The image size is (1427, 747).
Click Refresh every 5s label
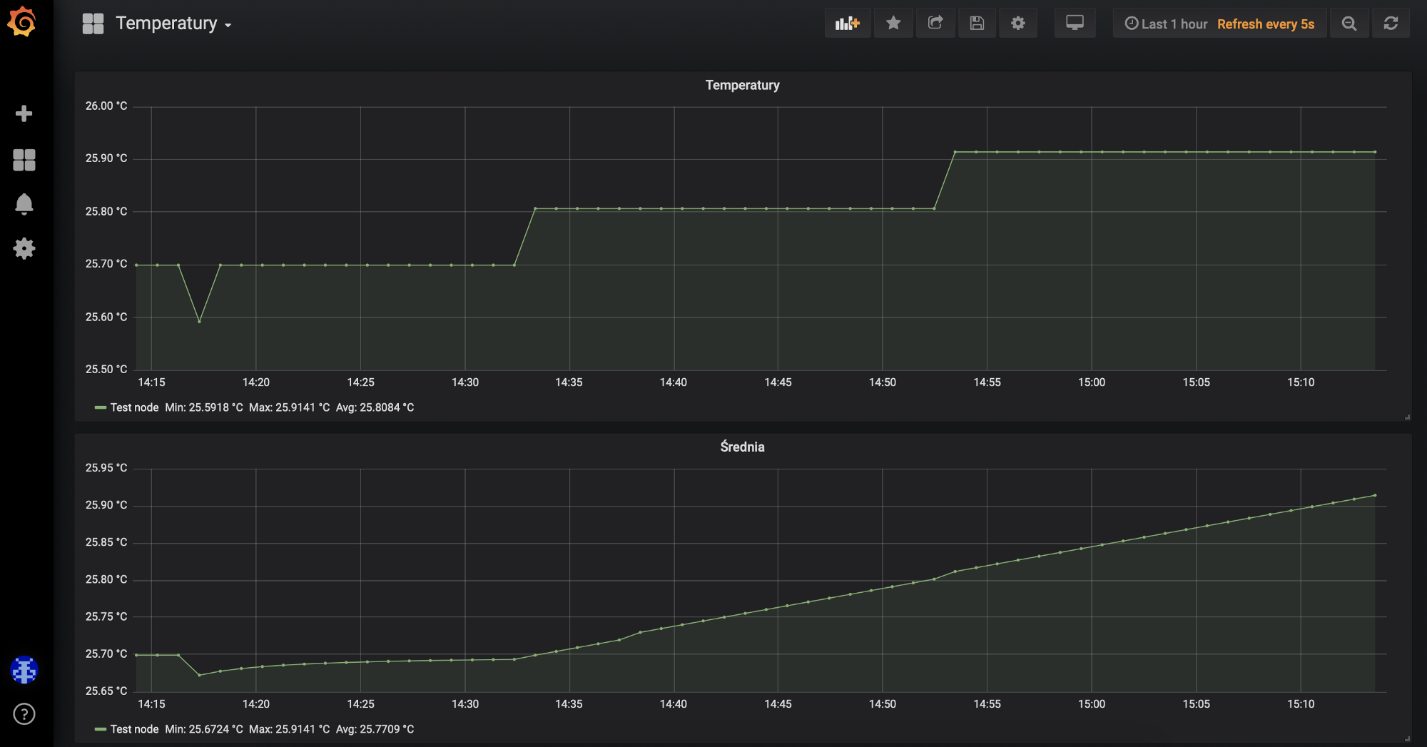click(x=1266, y=24)
